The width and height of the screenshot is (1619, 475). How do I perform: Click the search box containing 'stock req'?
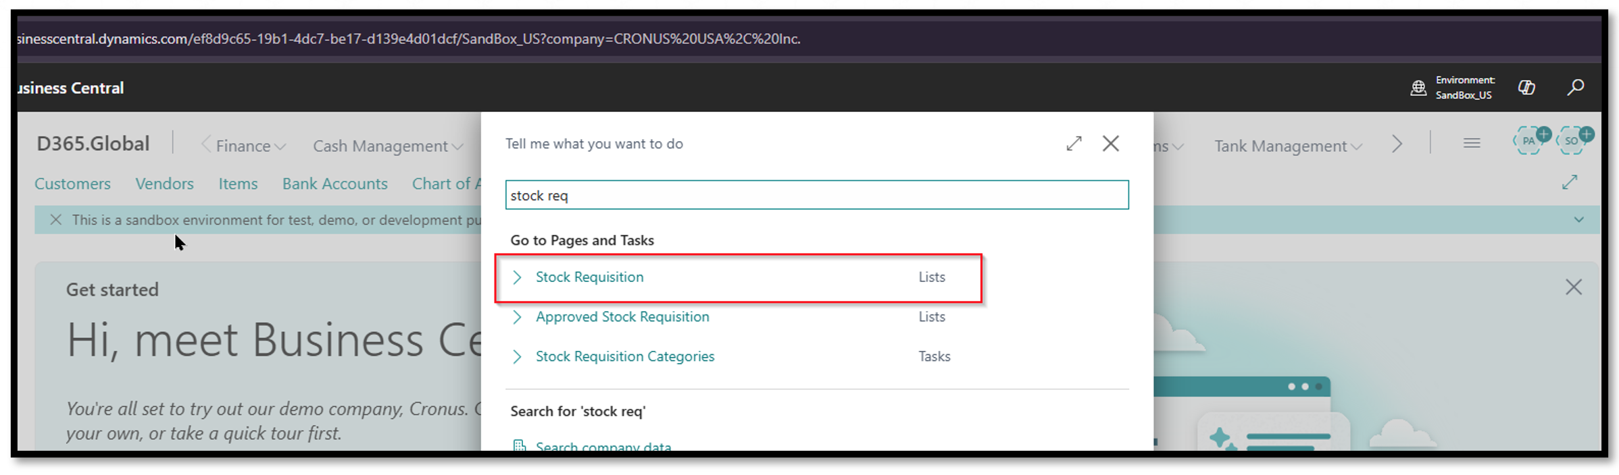[x=816, y=196]
